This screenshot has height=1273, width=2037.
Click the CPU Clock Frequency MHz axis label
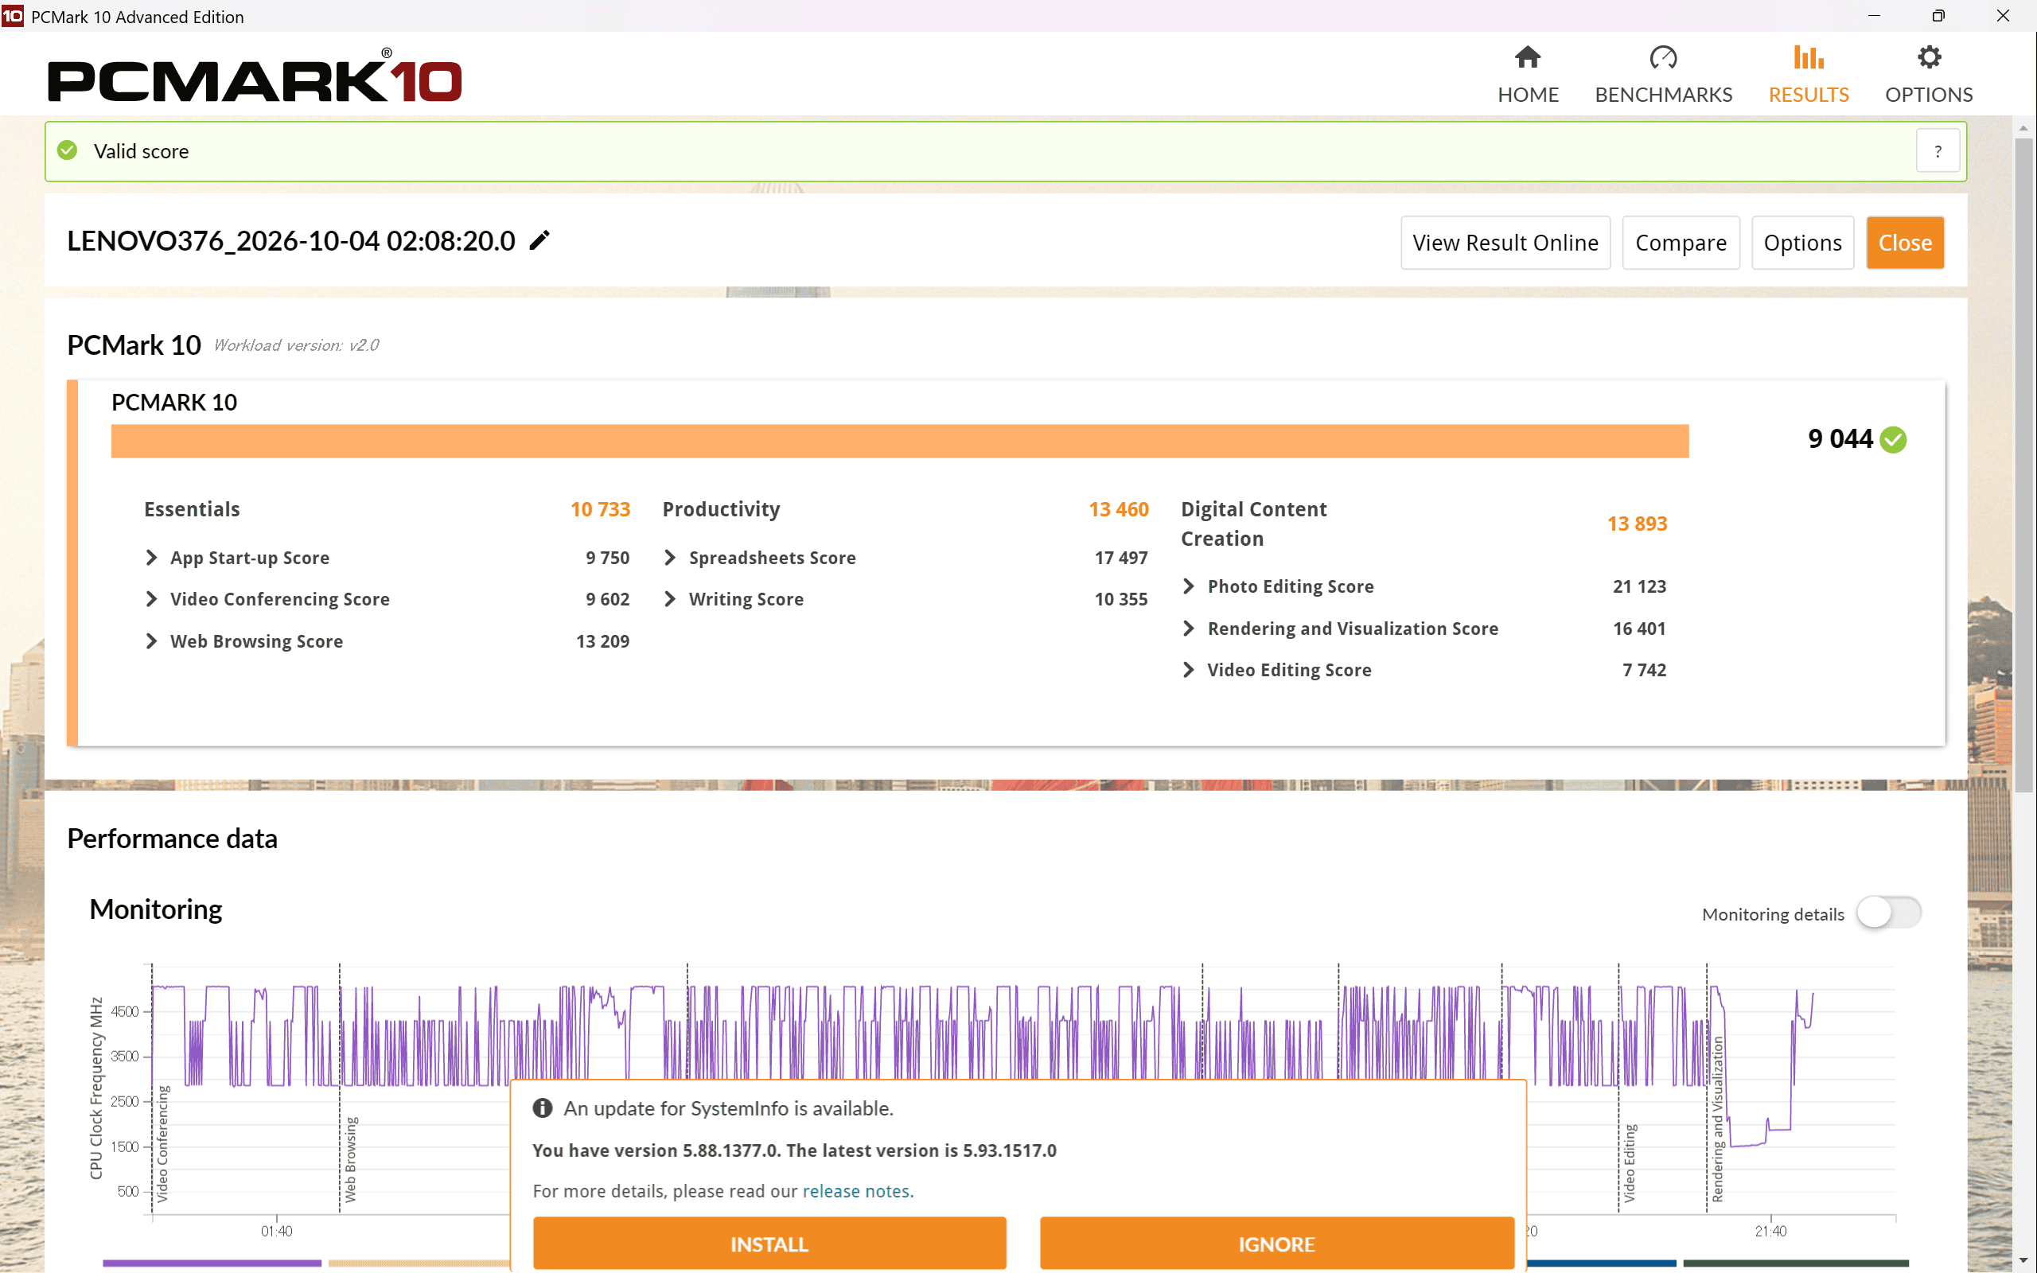[96, 1088]
